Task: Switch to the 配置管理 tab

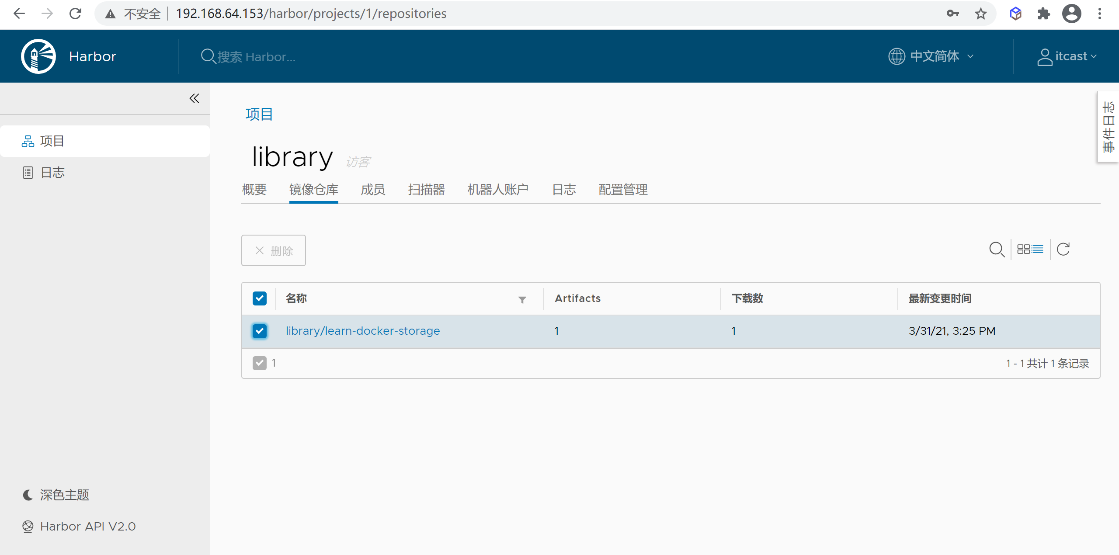Action: (x=623, y=190)
